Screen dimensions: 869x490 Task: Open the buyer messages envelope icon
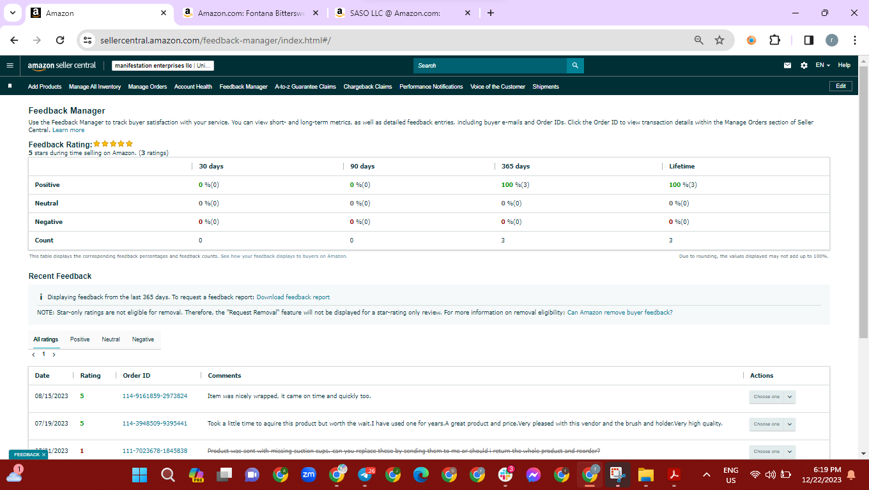(787, 66)
